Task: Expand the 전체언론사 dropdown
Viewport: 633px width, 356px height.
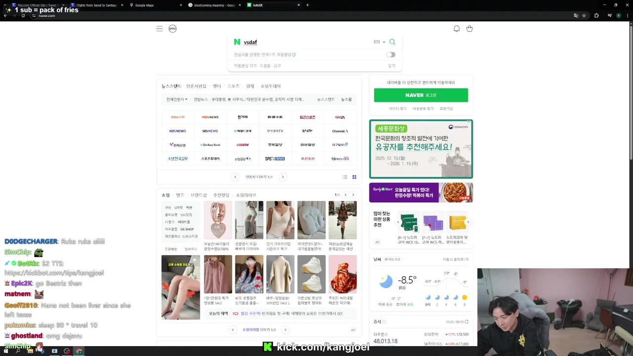Action: [x=177, y=99]
